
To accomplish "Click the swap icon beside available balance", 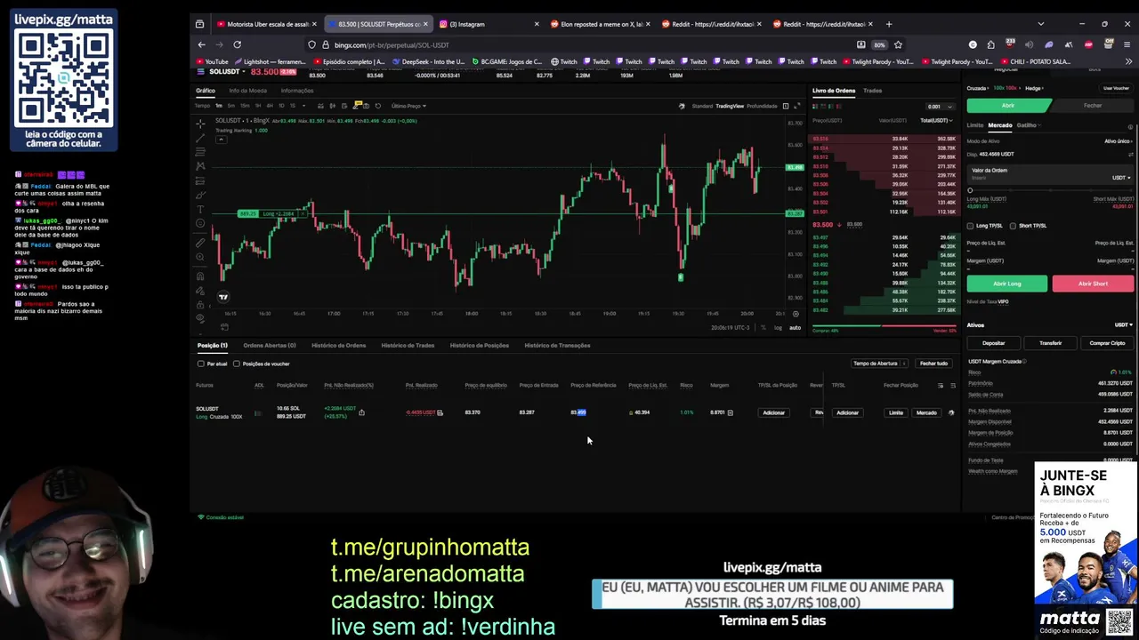I will [1130, 155].
